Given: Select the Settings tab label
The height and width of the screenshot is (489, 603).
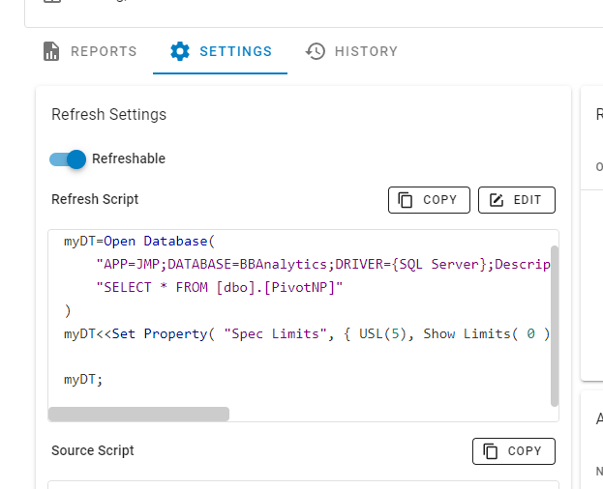Looking at the screenshot, I should [x=235, y=51].
